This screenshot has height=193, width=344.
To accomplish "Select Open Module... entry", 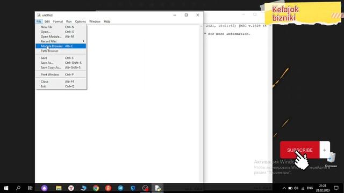I will click(61, 36).
